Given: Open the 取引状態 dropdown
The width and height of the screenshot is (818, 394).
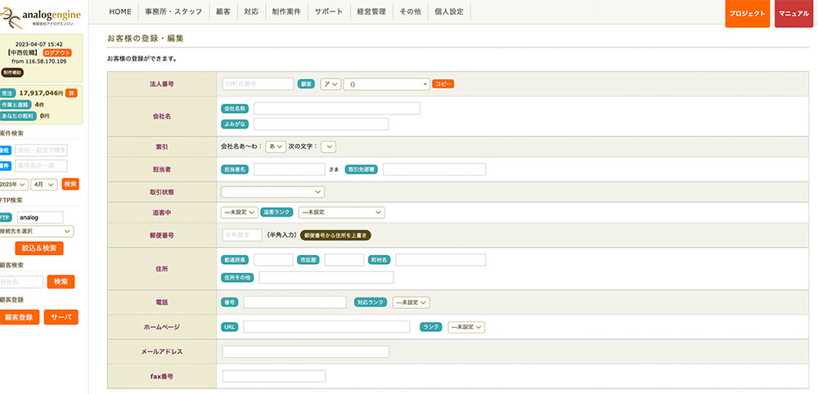Looking at the screenshot, I should [x=273, y=192].
